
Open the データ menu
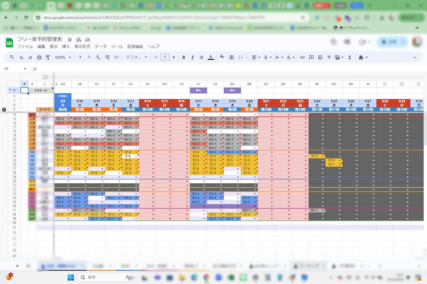101,46
